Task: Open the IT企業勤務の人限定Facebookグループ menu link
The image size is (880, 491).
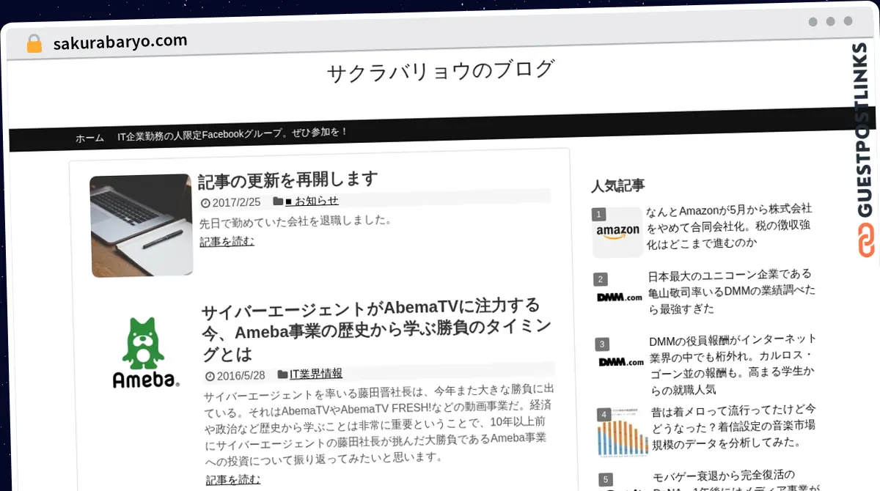Action: point(232,134)
